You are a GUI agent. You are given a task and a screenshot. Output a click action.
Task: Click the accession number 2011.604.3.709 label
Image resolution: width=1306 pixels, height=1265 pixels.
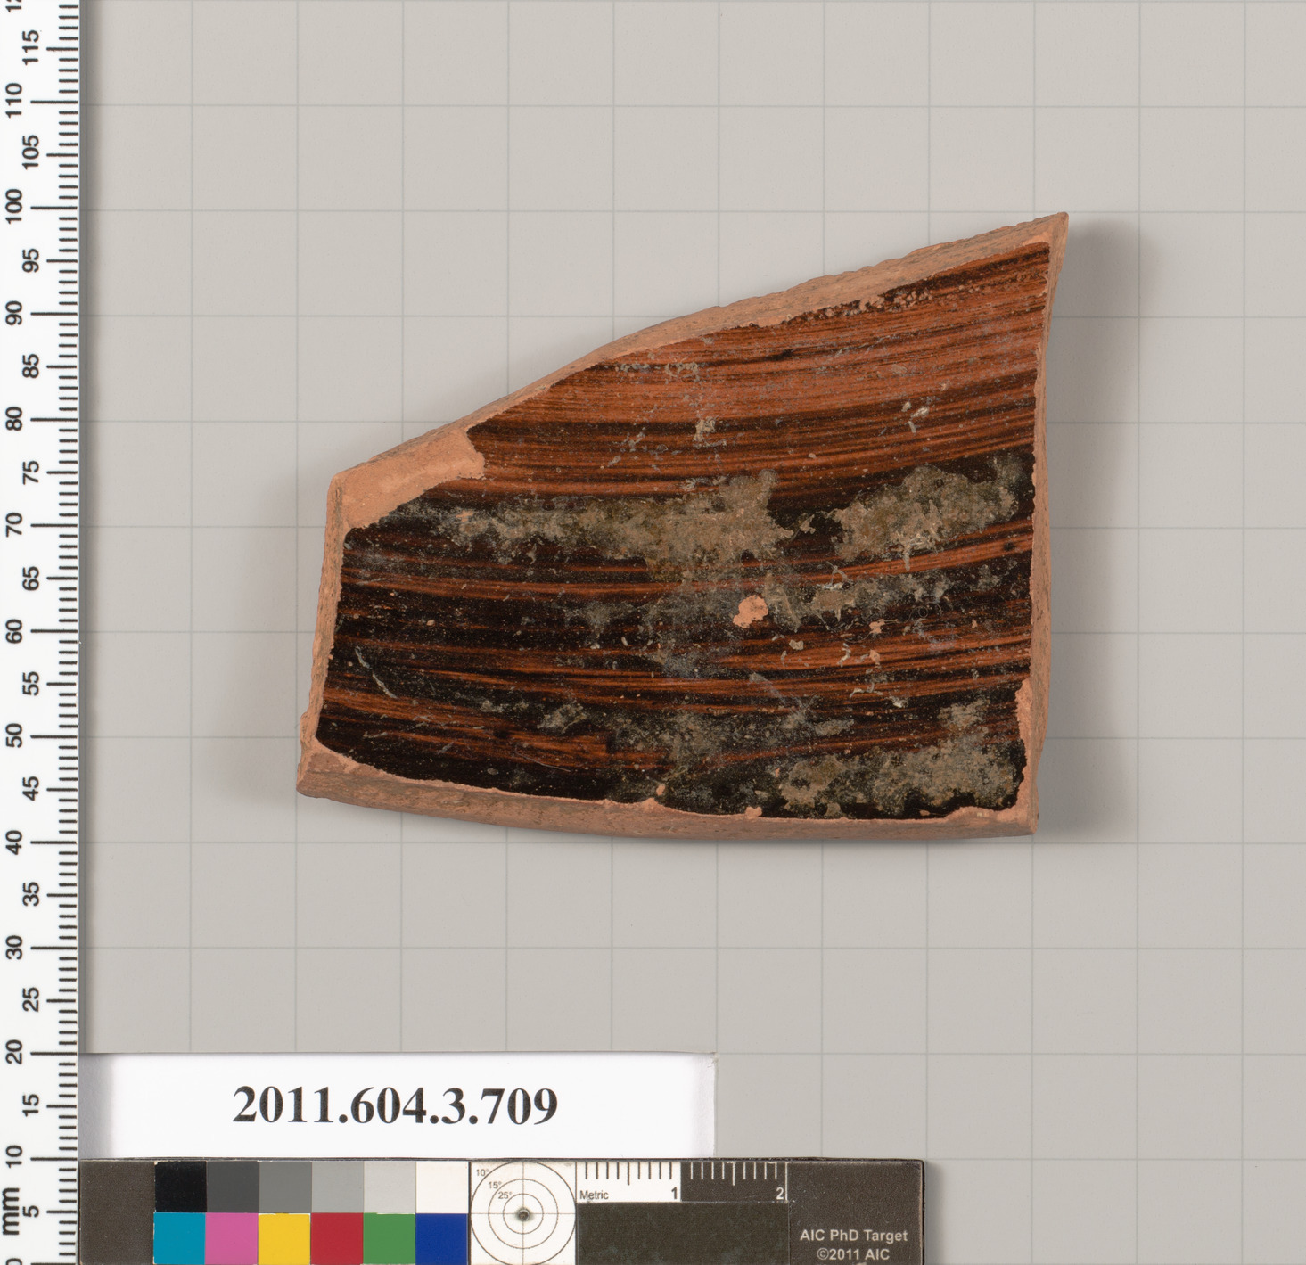click(395, 1106)
